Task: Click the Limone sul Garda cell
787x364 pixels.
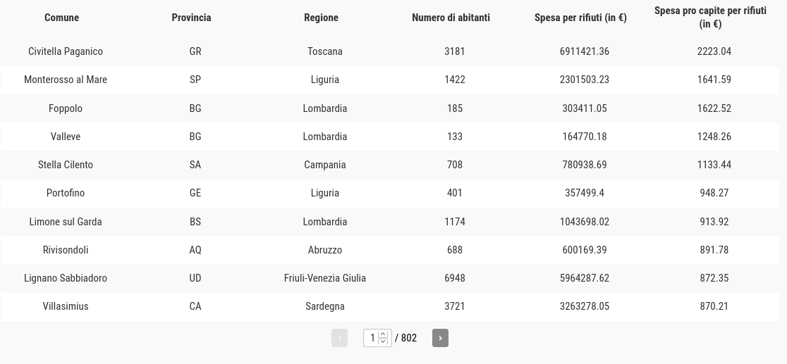Action: point(66,222)
